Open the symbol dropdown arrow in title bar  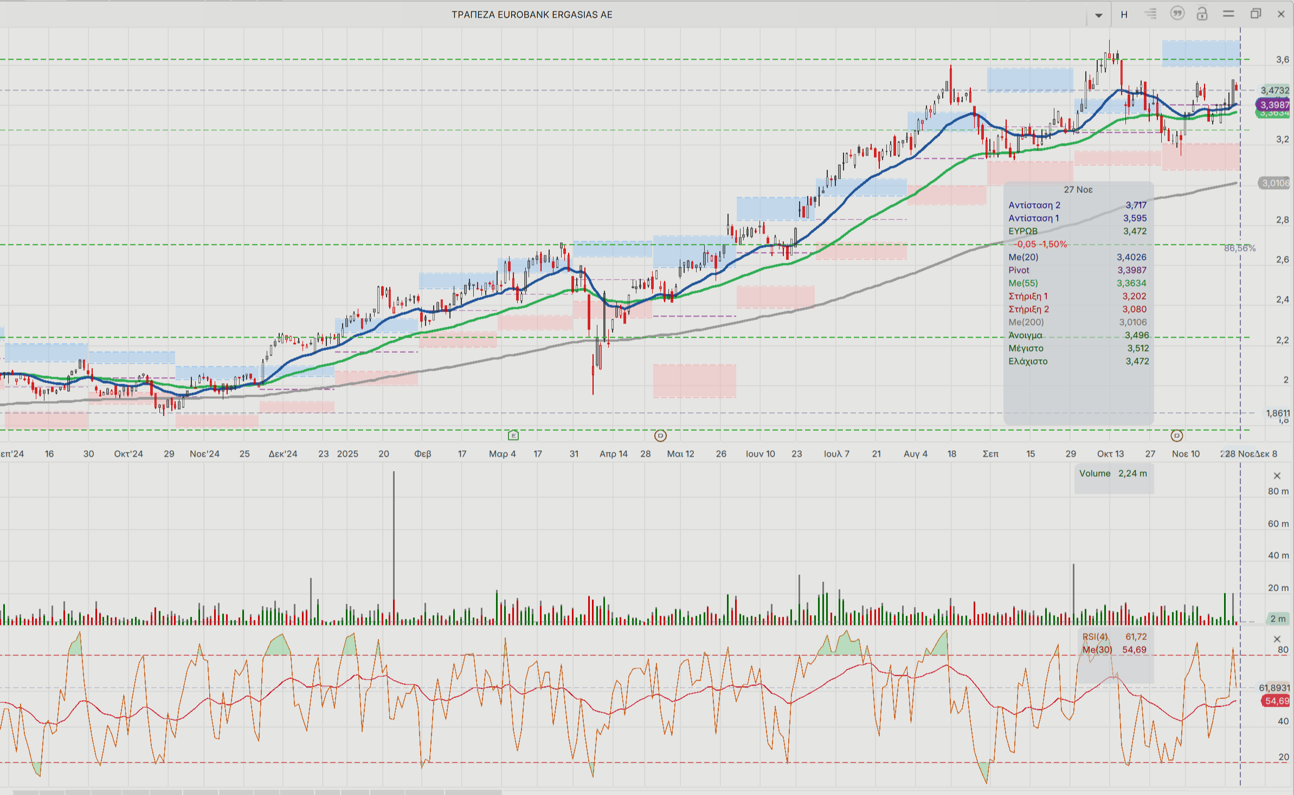coord(1098,15)
